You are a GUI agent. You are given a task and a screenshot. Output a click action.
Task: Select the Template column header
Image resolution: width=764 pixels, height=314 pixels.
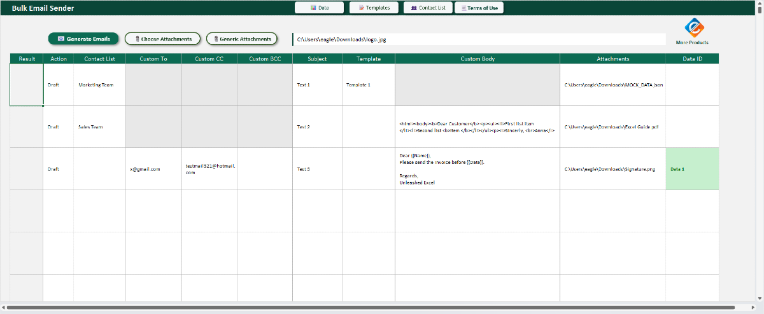(369, 58)
